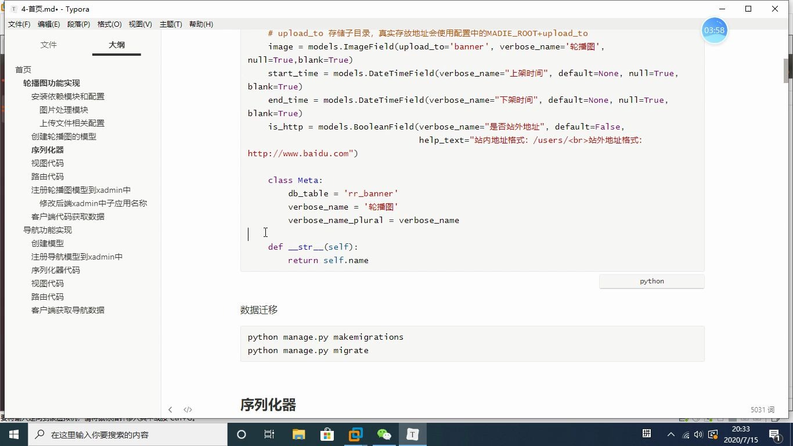
Task: Open the 格式(O) menu
Action: click(110, 24)
